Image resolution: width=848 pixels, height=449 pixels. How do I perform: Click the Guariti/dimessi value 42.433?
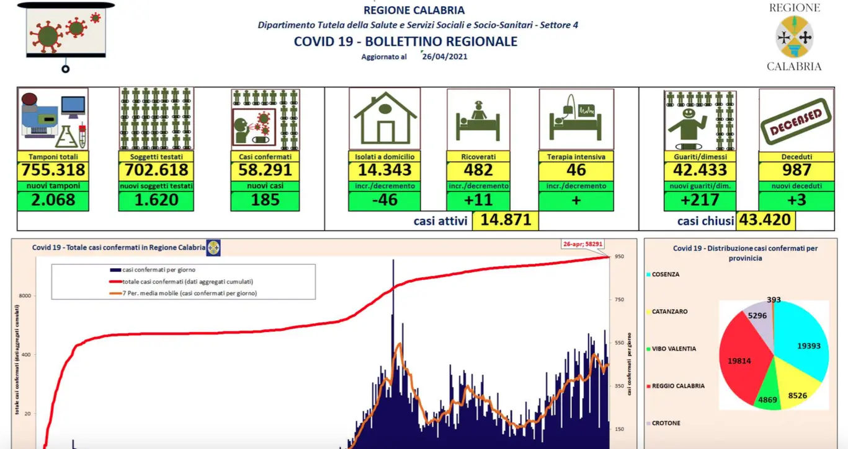pos(700,171)
